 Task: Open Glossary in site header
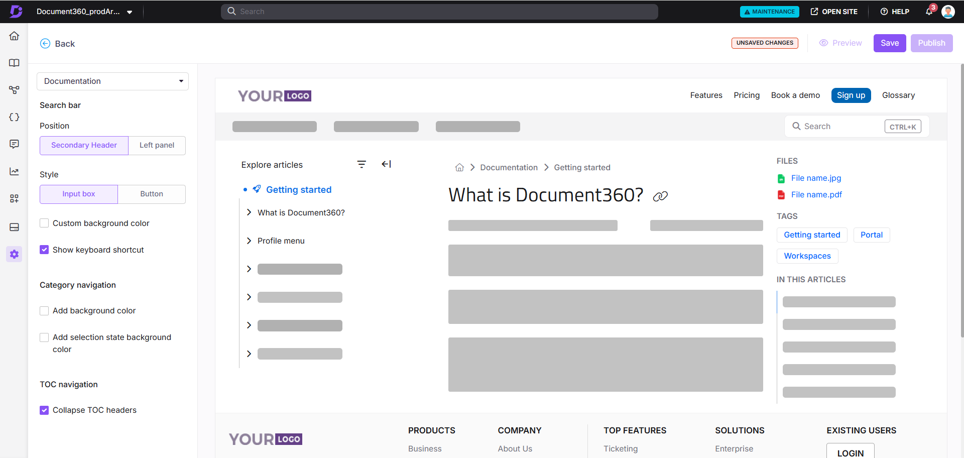click(x=898, y=95)
